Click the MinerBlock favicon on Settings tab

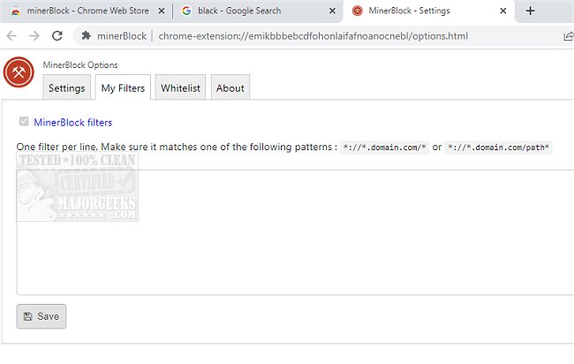tap(358, 11)
